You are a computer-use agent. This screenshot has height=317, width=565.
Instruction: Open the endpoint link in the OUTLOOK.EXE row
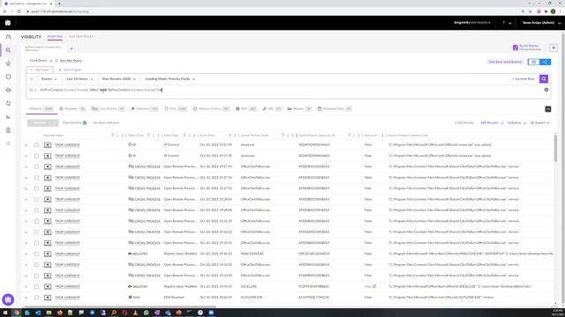[67, 298]
